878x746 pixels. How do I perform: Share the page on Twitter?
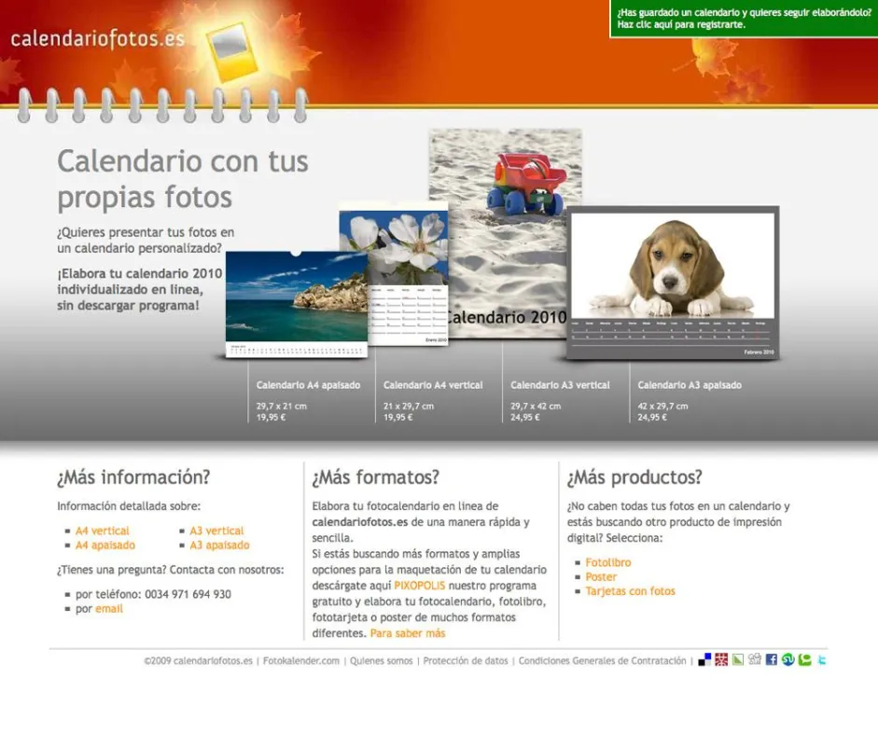822,660
